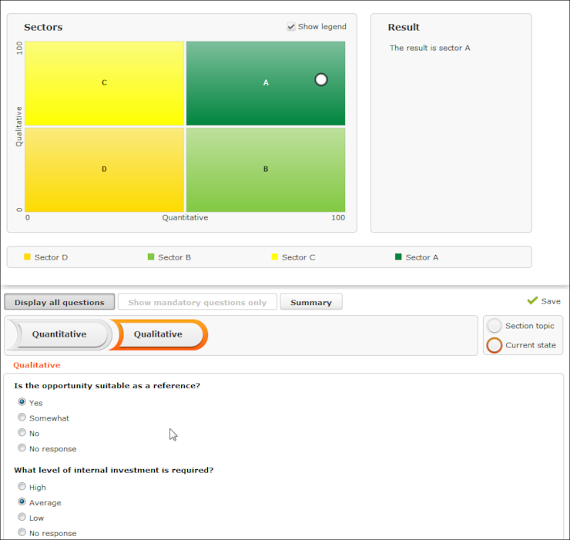
Task: Choose No response for reference question
Action: point(22,448)
